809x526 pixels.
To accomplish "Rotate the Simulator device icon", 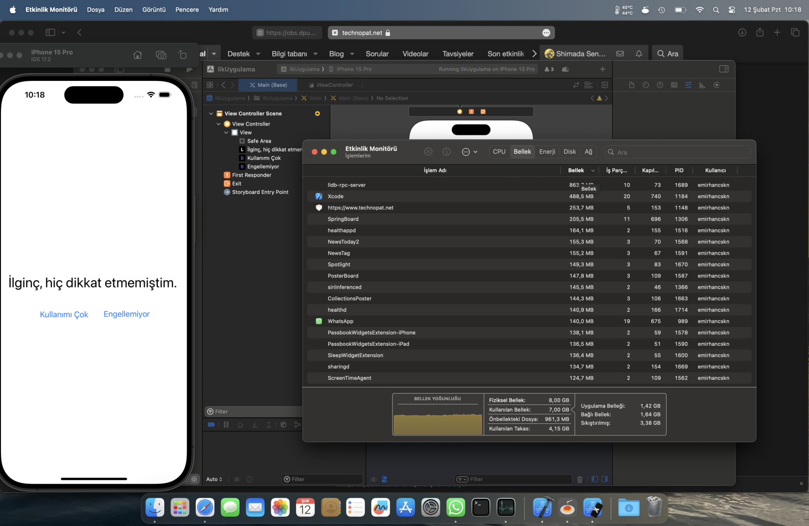I will click(x=183, y=55).
